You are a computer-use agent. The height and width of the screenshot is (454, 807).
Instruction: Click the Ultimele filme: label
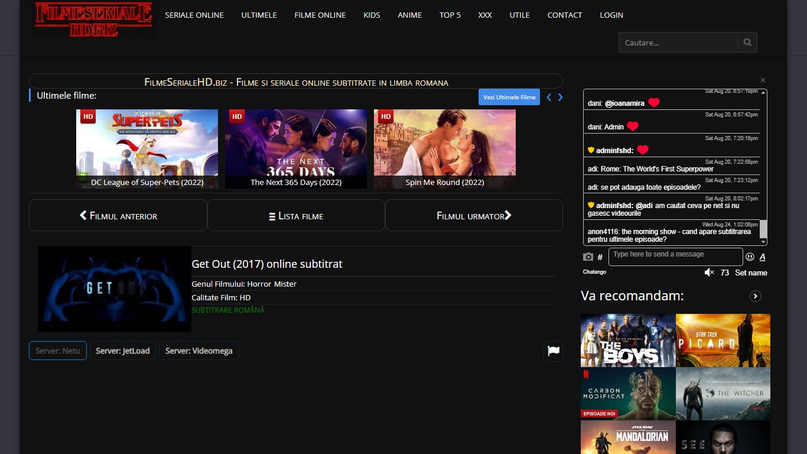pyautogui.click(x=67, y=95)
